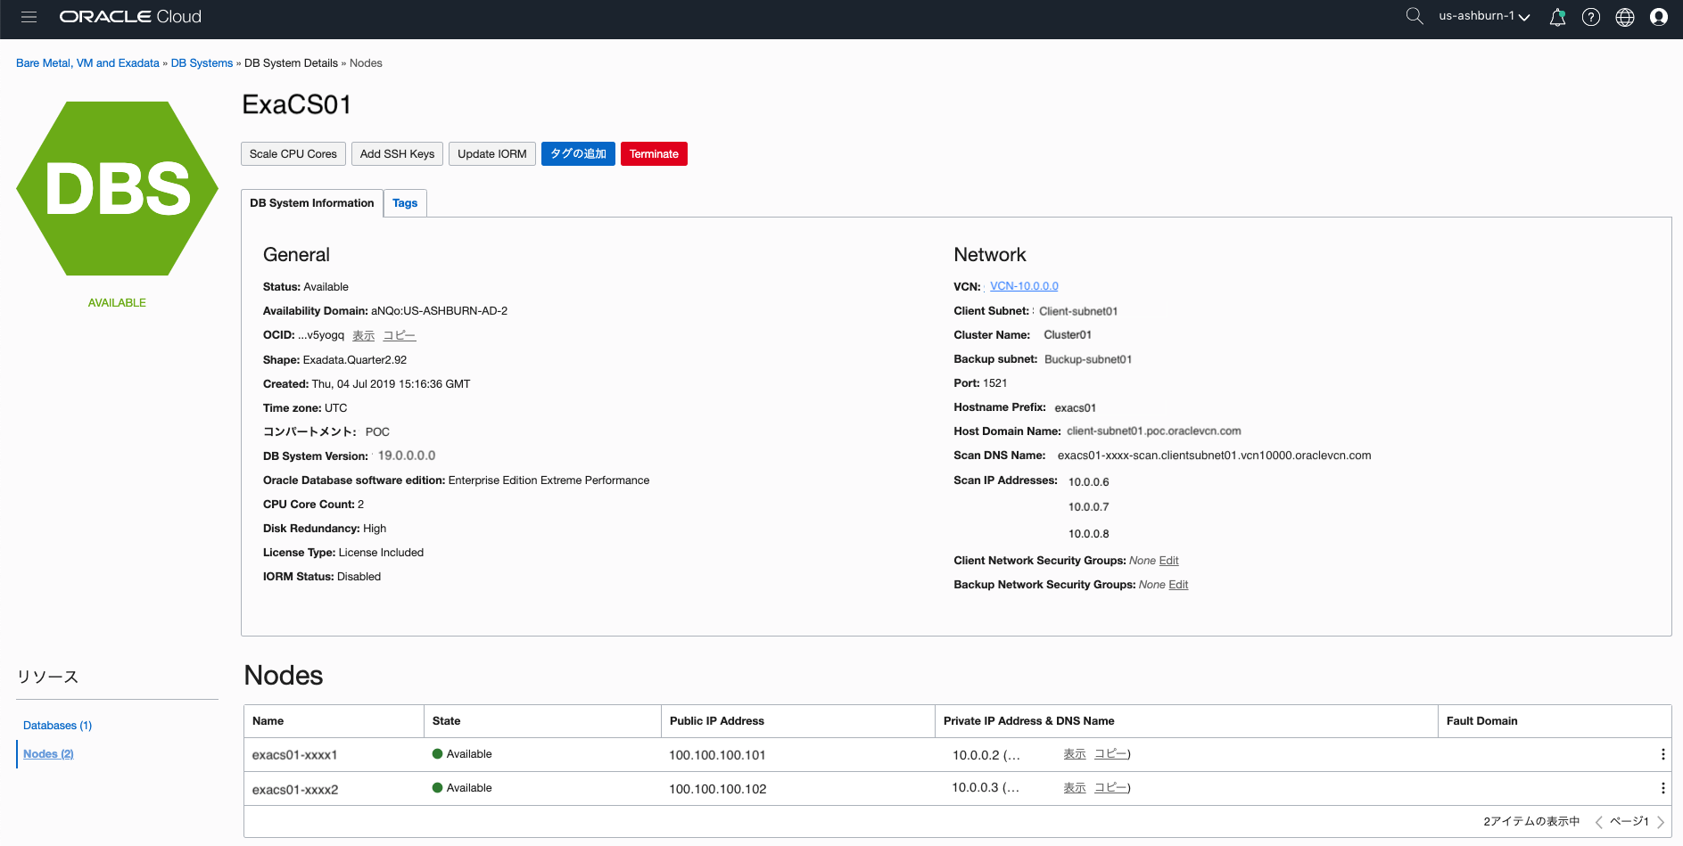Switch to DB System Information tab
This screenshot has height=846, width=1683.
[x=312, y=203]
